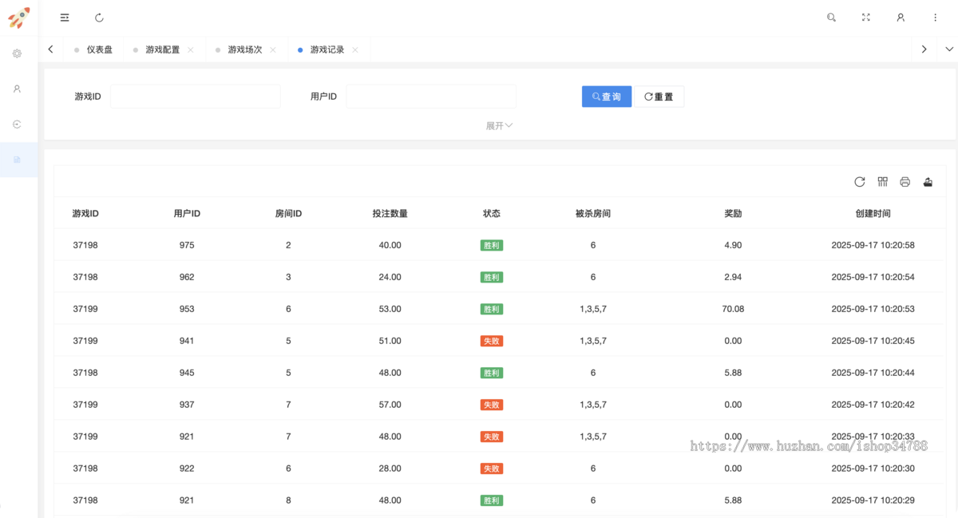958x518 pixels.
Task: Switch to the 游戏配置 tab
Action: click(163, 49)
